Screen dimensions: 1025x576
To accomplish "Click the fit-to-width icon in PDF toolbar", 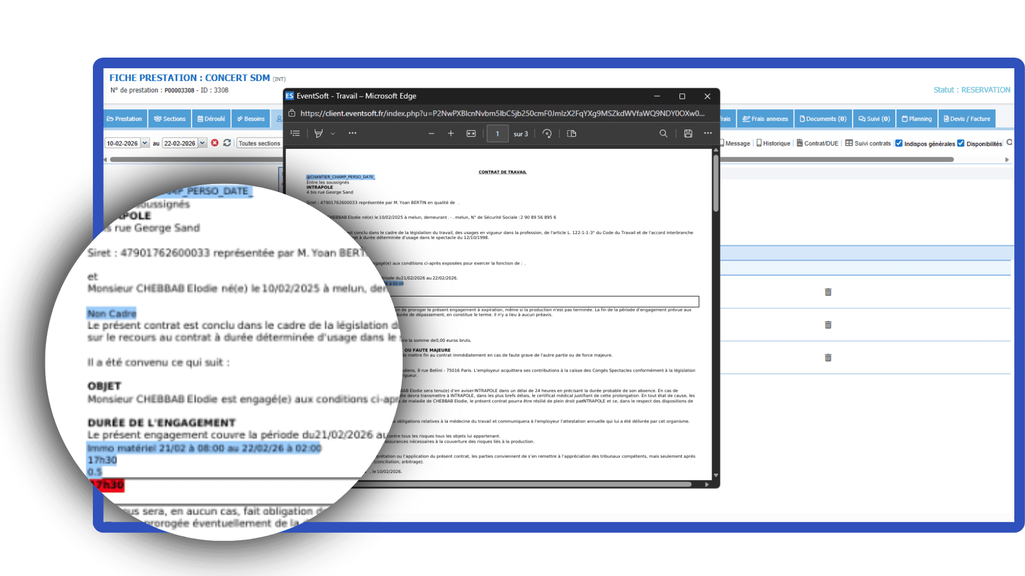I will [471, 133].
